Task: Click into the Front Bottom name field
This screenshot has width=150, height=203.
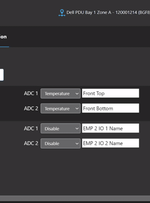Action: 111,108
